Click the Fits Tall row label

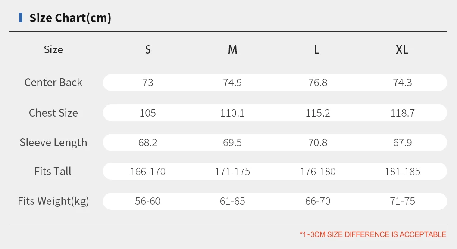coord(53,172)
